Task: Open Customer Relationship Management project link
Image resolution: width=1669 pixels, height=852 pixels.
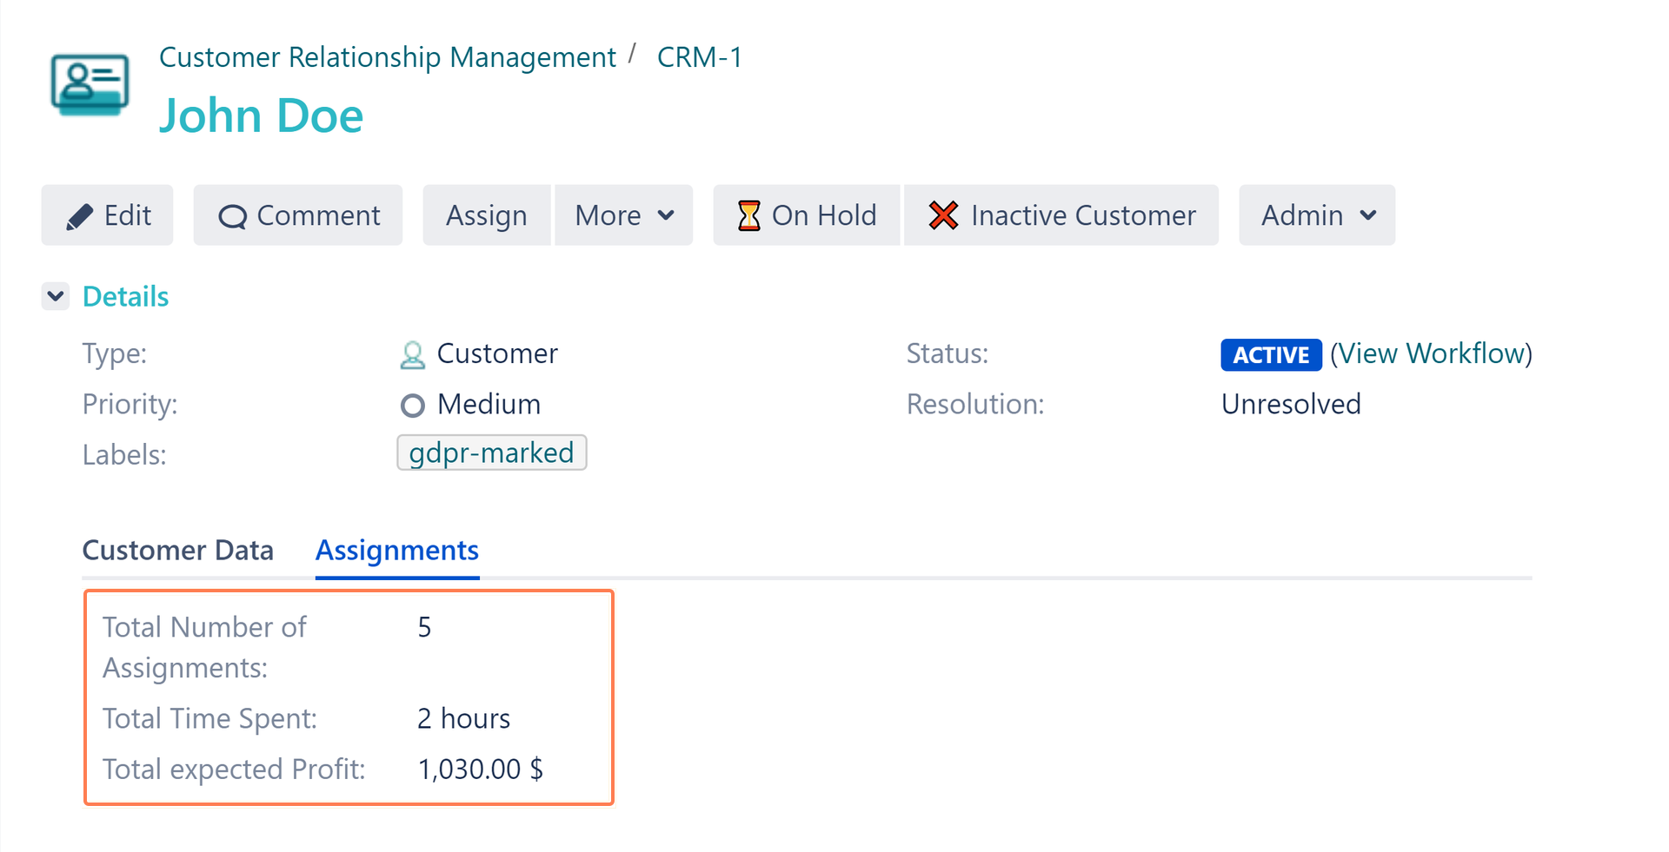Action: point(387,57)
